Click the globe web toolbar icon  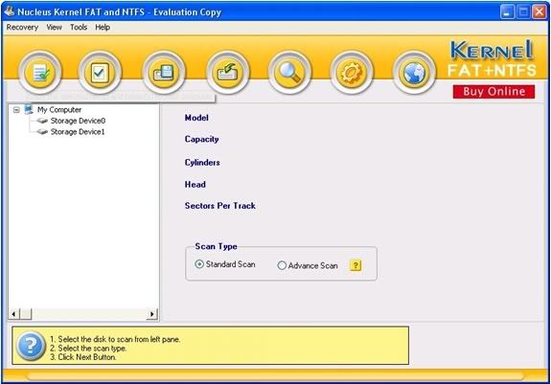pyautogui.click(x=414, y=73)
